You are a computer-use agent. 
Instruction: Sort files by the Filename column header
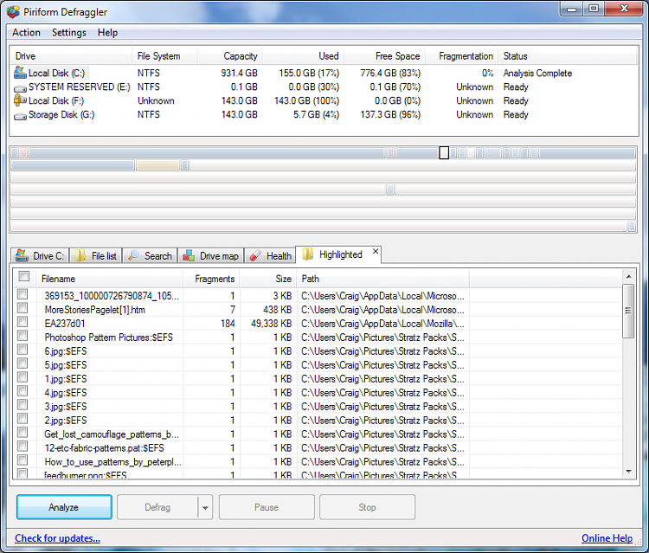pos(109,279)
